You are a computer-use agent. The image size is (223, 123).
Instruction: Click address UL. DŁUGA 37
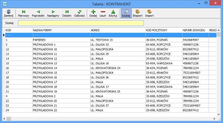click(x=100, y=105)
